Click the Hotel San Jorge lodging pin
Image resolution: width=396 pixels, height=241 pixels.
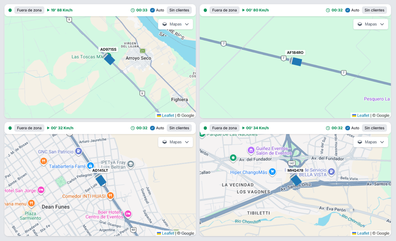(x=41, y=190)
